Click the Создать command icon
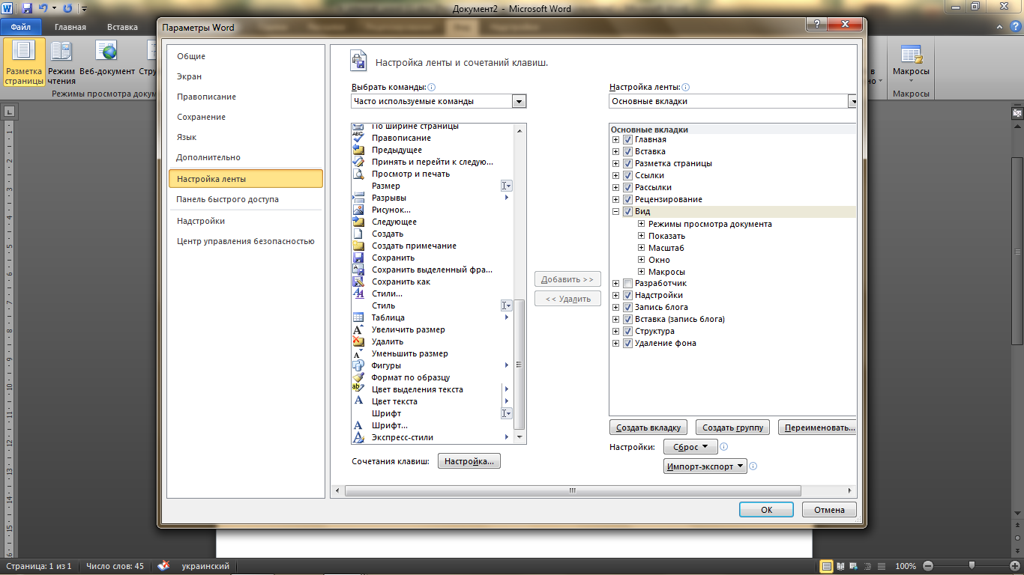 [x=358, y=234]
